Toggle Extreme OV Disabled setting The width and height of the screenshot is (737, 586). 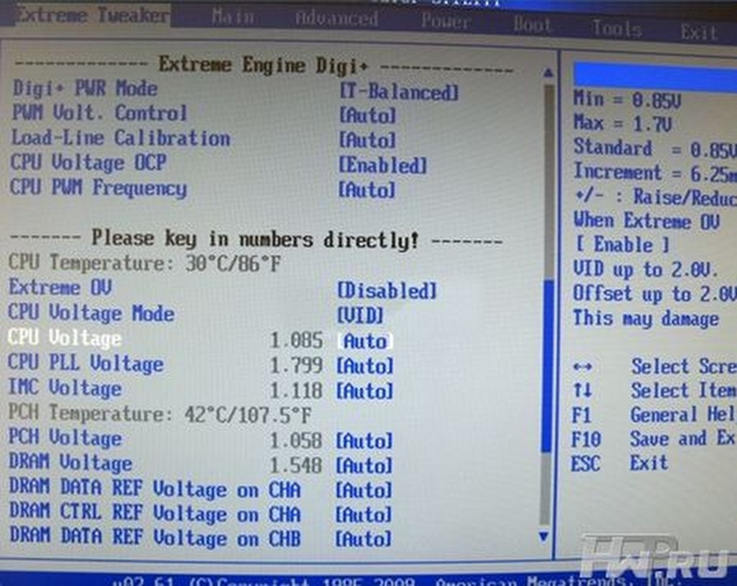pyautogui.click(x=386, y=291)
